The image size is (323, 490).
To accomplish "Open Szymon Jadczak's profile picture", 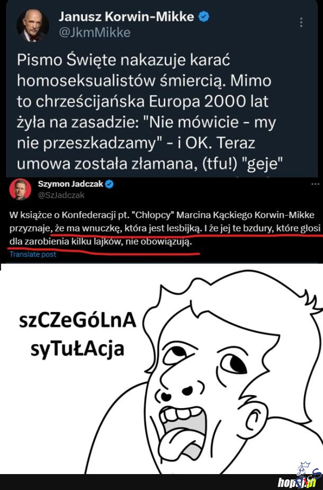I will [20, 190].
